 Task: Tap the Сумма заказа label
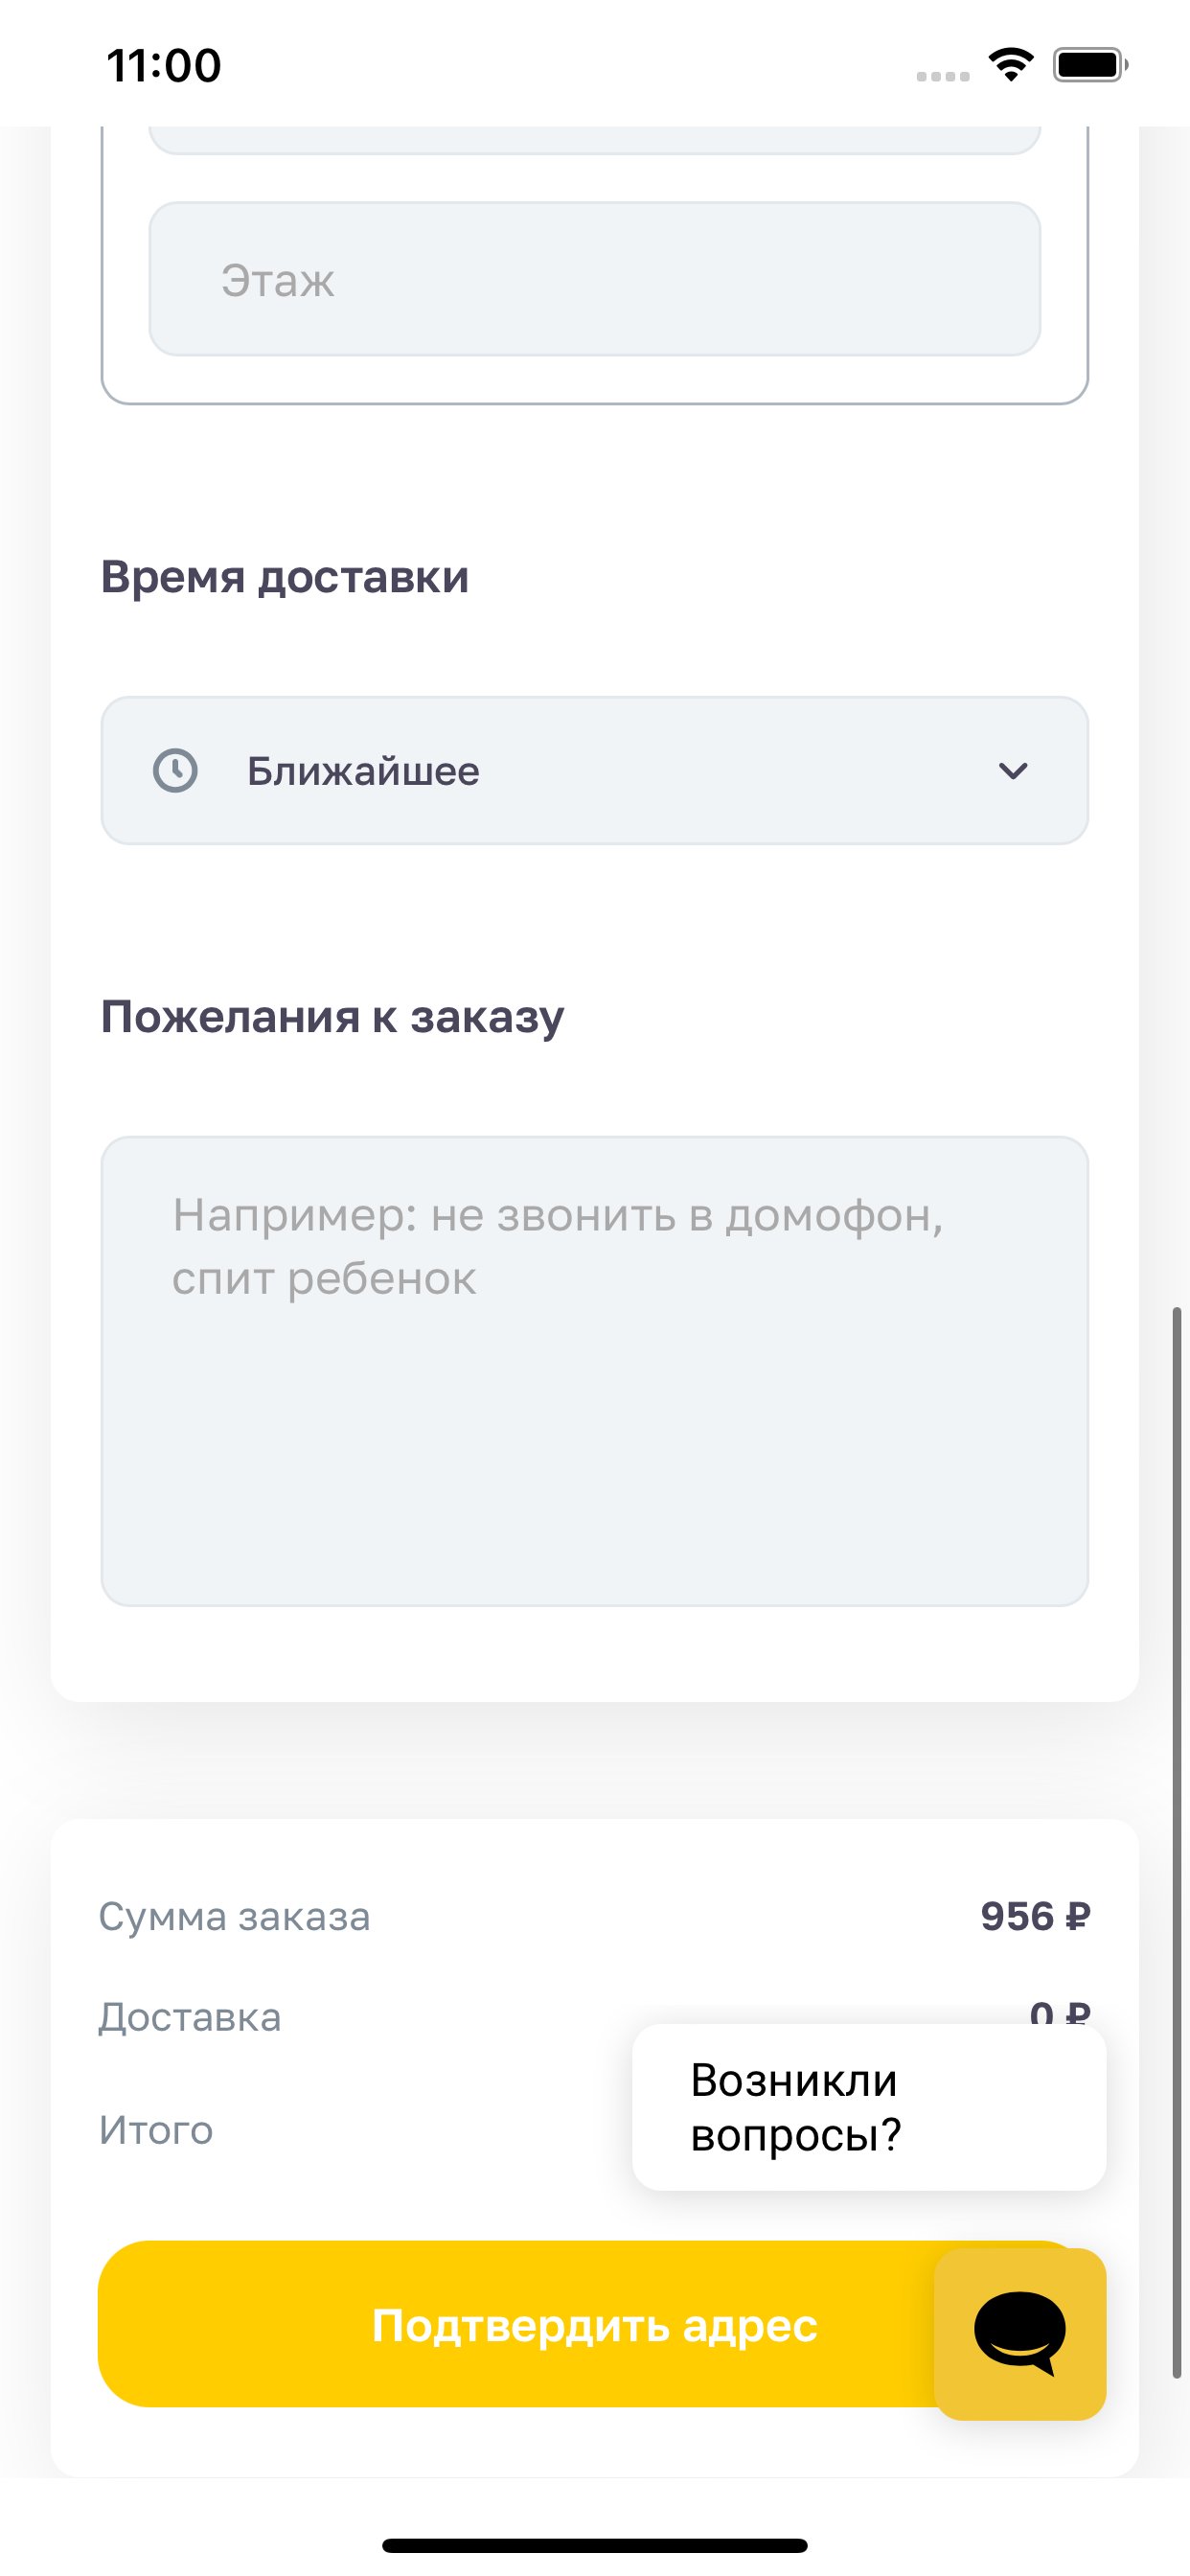[x=234, y=1916]
